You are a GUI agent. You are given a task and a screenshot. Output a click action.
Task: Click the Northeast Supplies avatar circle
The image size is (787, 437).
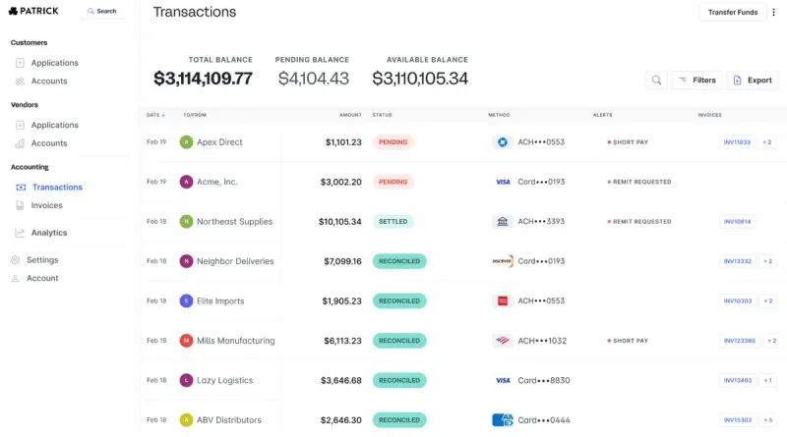click(186, 222)
